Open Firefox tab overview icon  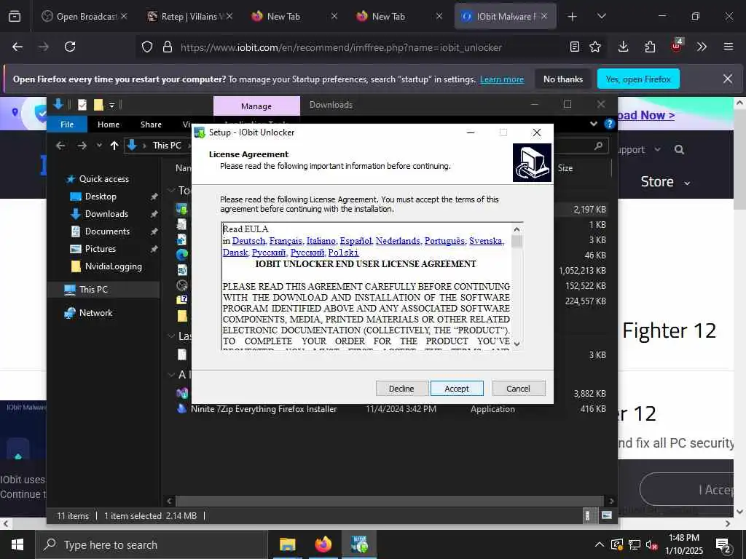pyautogui.click(x=15, y=17)
